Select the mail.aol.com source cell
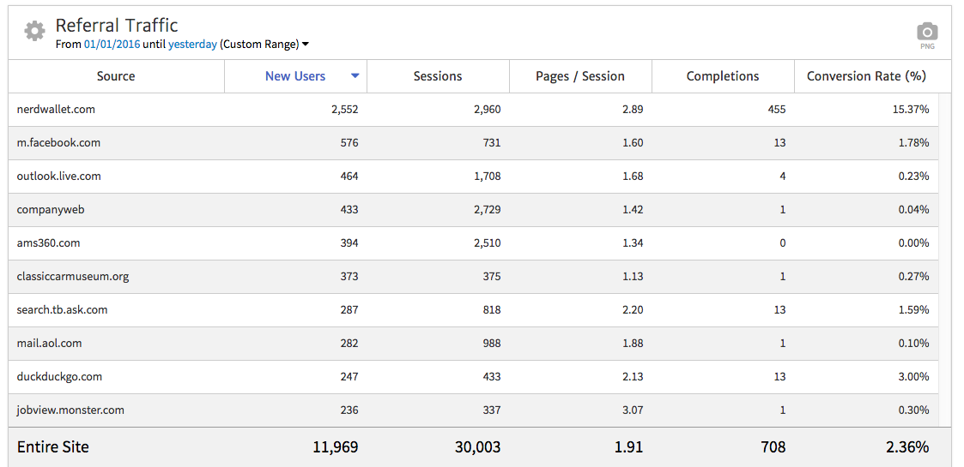The image size is (964, 467). (49, 343)
